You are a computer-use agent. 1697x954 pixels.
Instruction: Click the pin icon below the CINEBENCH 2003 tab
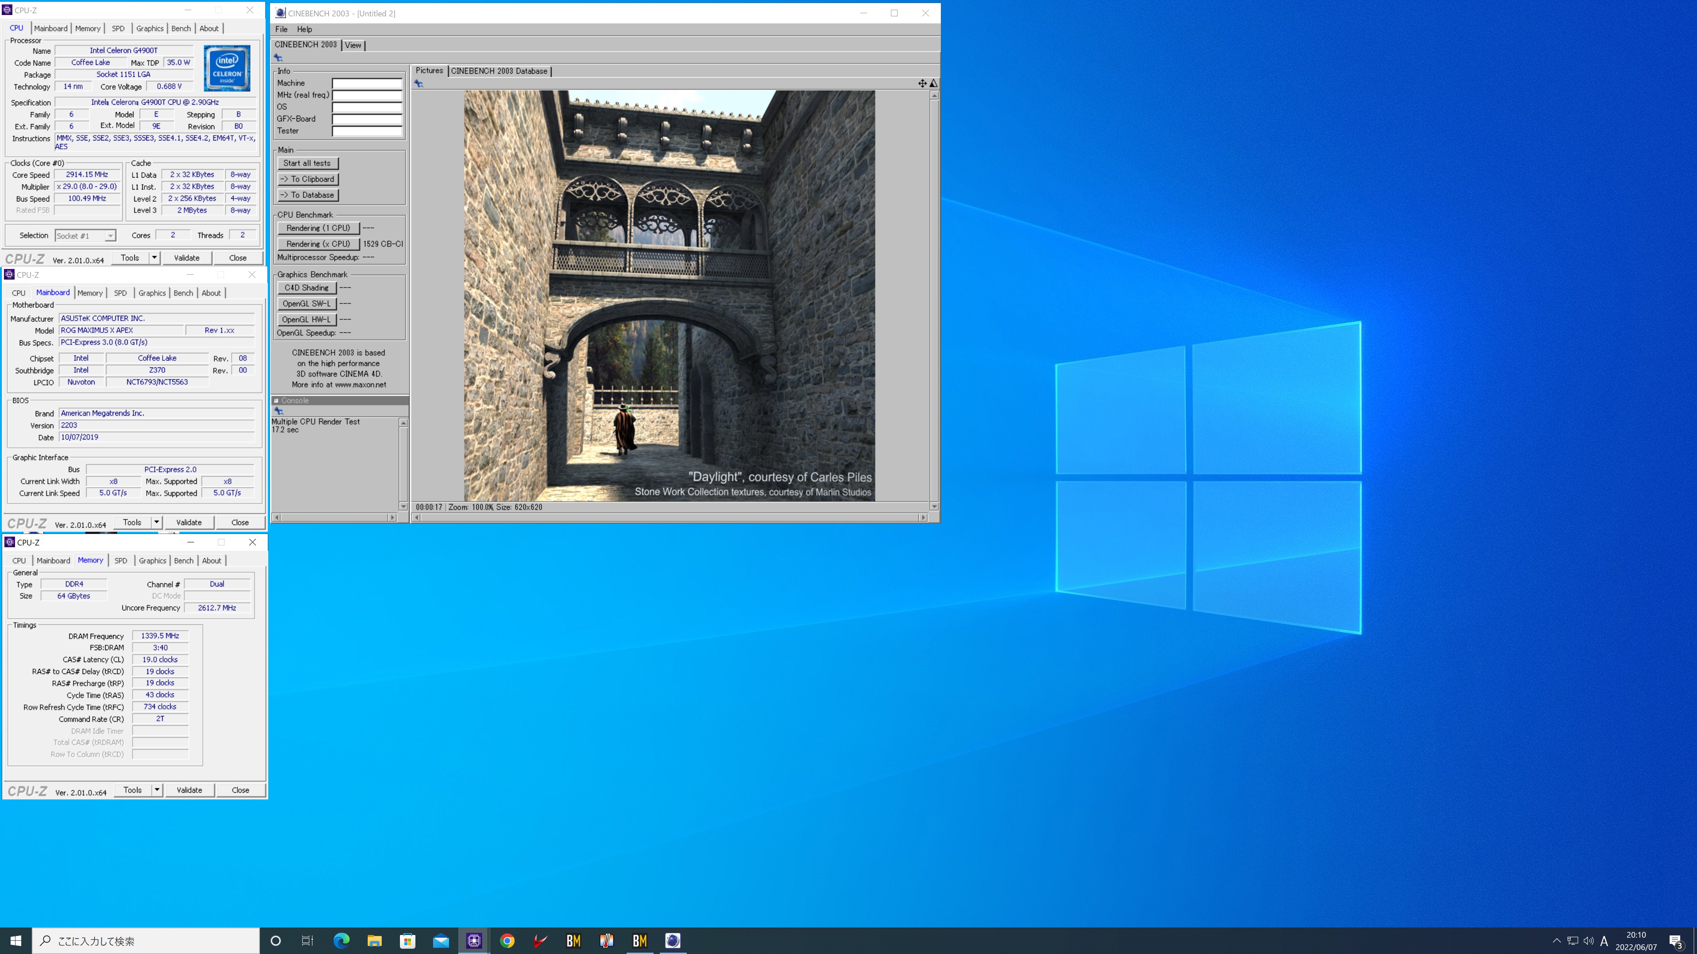[x=278, y=58]
